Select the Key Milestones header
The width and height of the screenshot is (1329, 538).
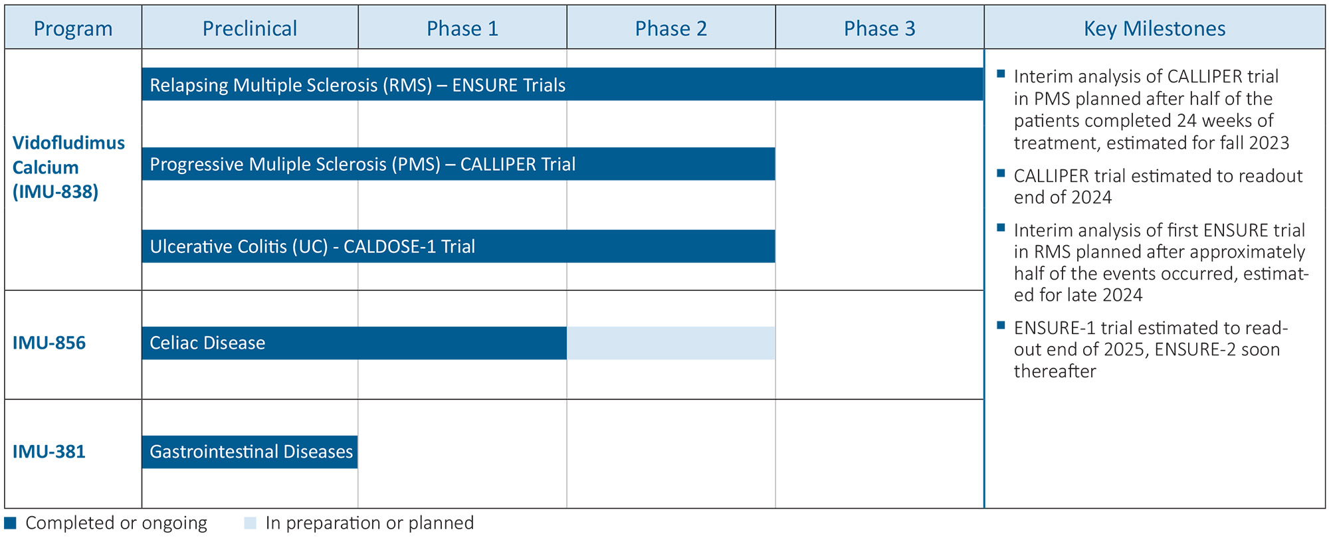[1154, 29]
